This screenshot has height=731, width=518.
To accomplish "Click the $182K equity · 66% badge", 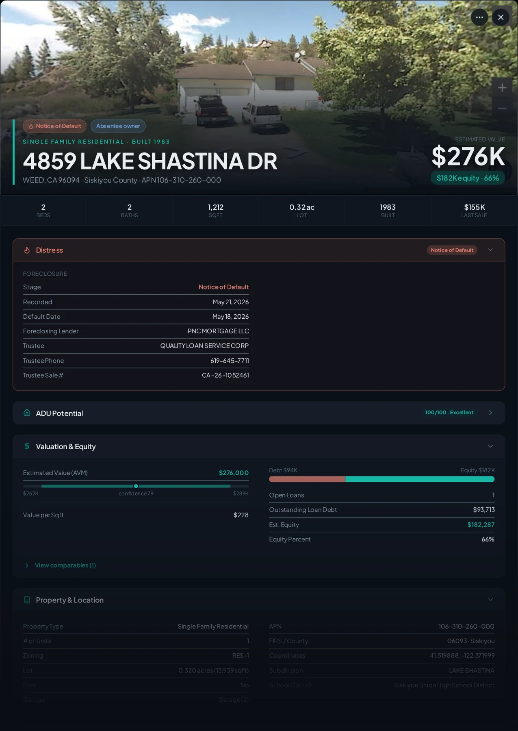I will (468, 178).
